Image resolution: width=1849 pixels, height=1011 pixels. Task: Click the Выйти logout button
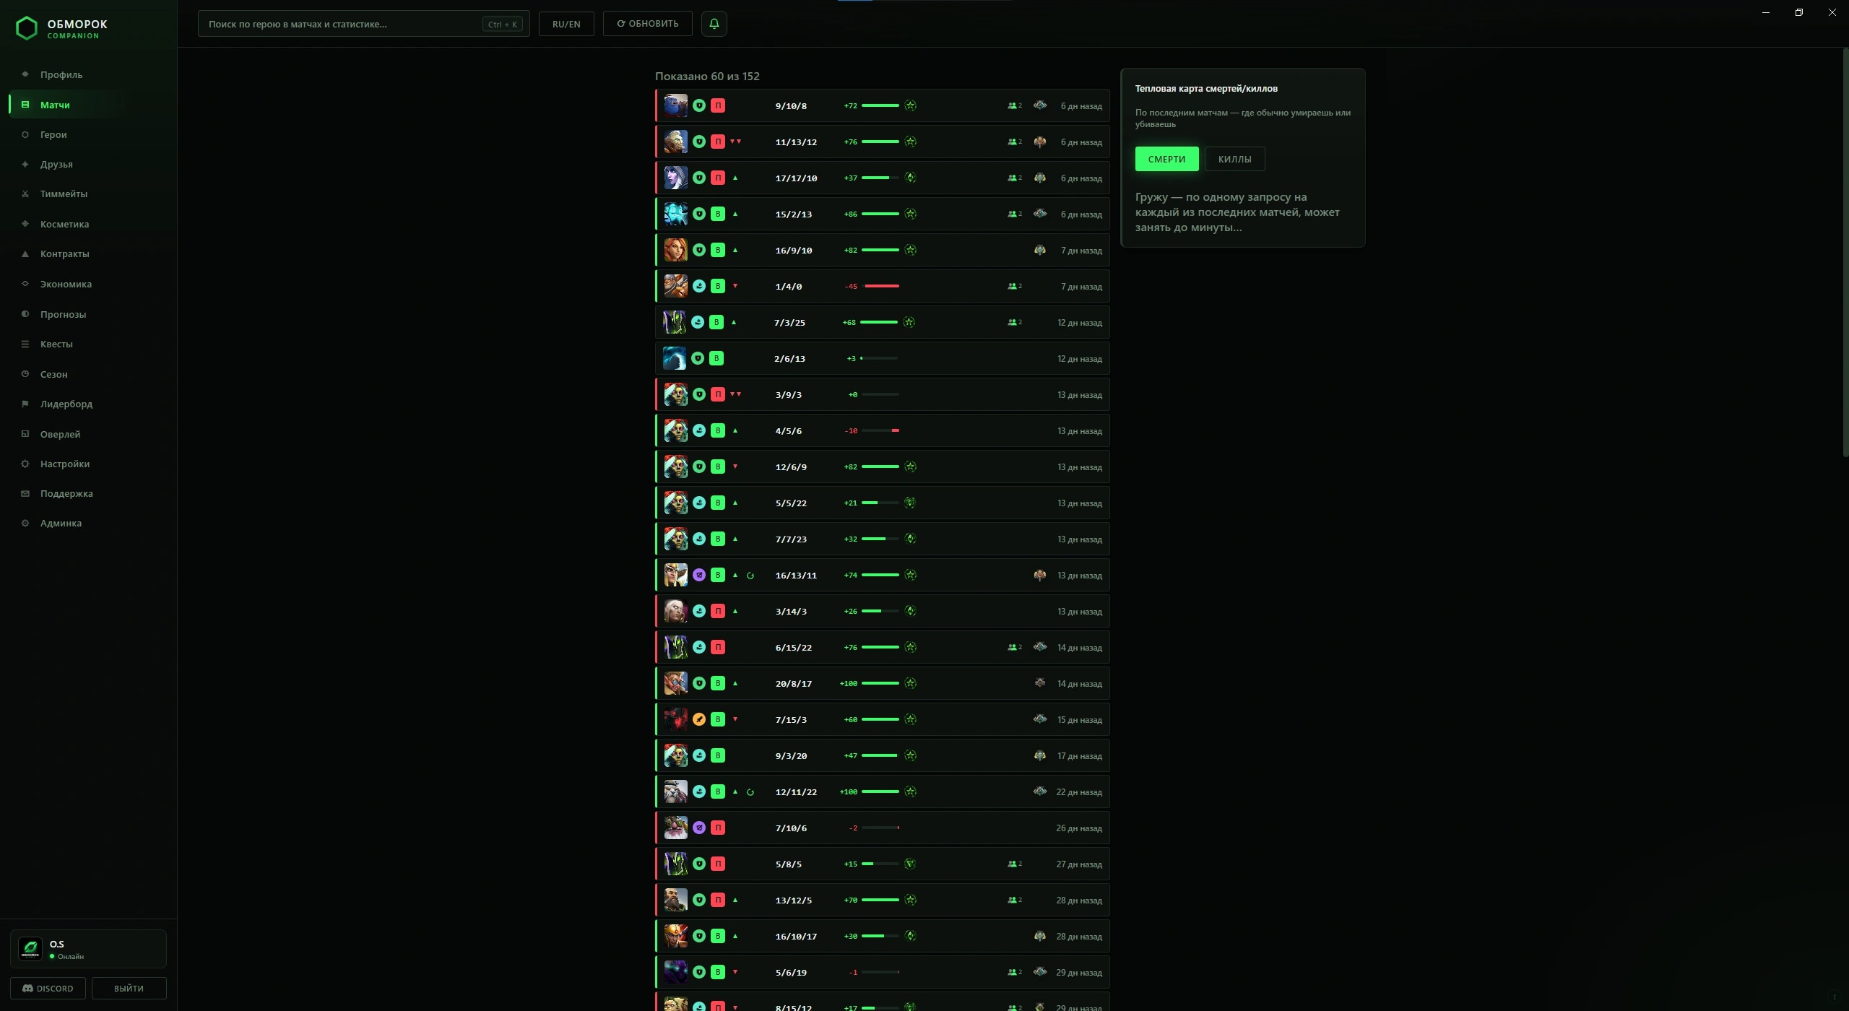pos(129,988)
